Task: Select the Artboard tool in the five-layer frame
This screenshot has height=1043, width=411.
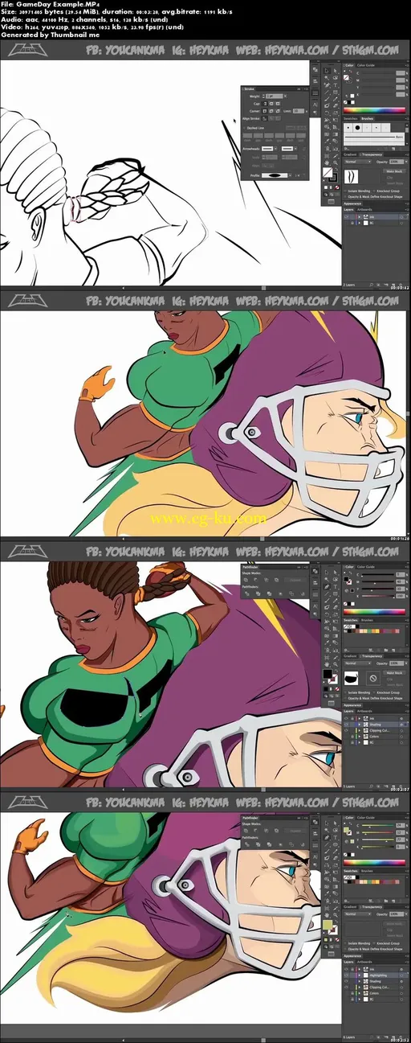Action: coord(327,659)
